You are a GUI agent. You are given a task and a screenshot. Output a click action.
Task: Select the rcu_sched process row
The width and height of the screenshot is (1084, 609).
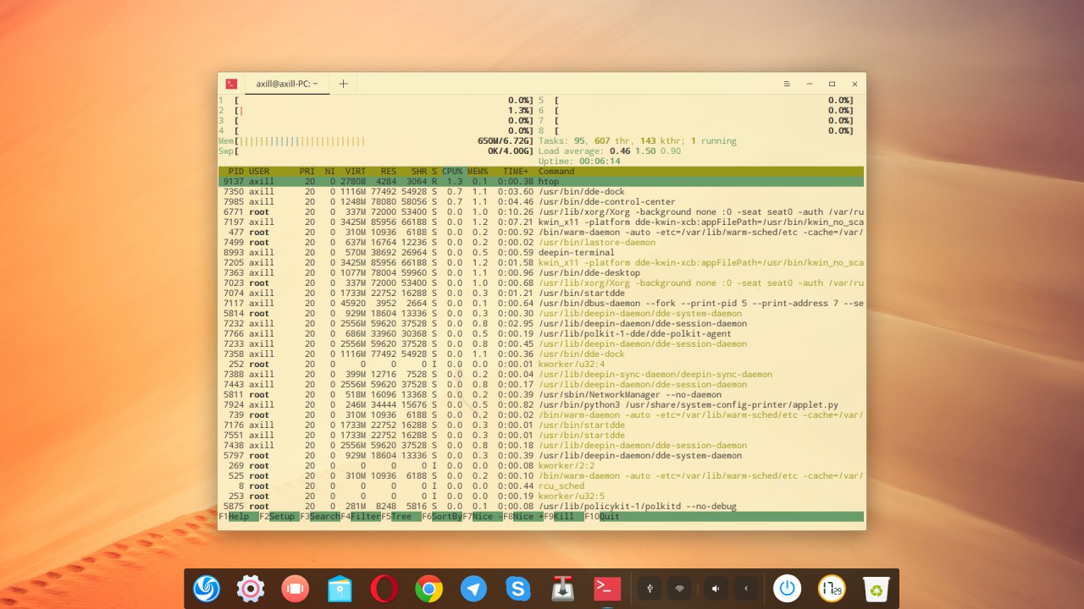click(541, 486)
